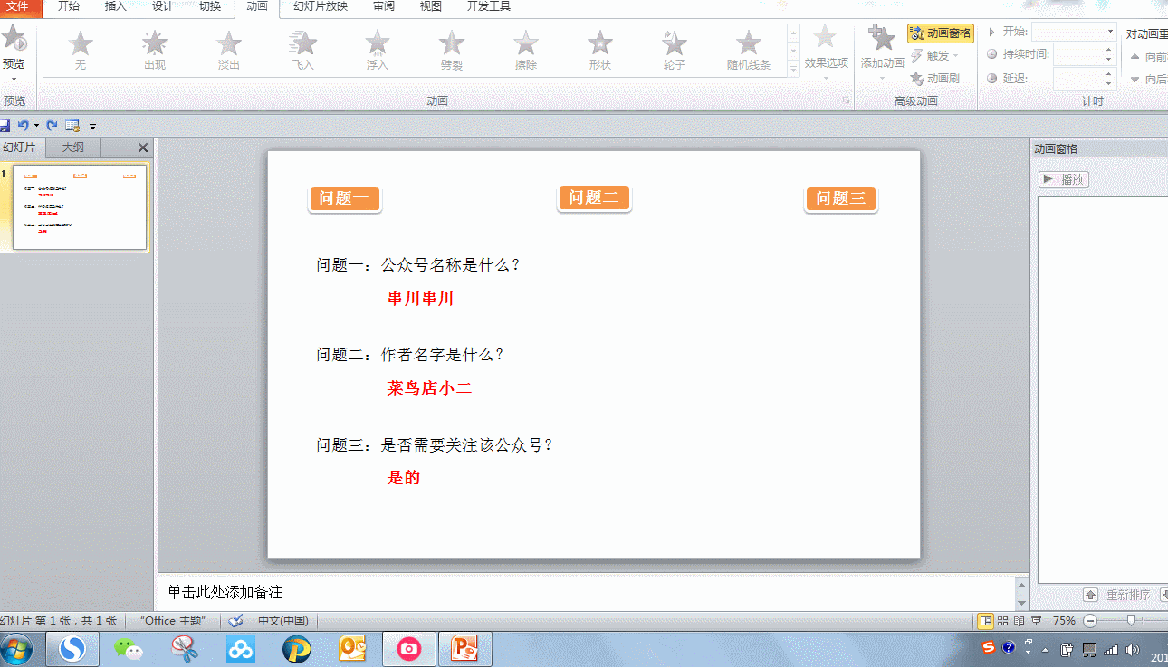This screenshot has width=1168, height=668.
Task: Click the 预览 (Preview) star icon
Action: click(x=14, y=40)
